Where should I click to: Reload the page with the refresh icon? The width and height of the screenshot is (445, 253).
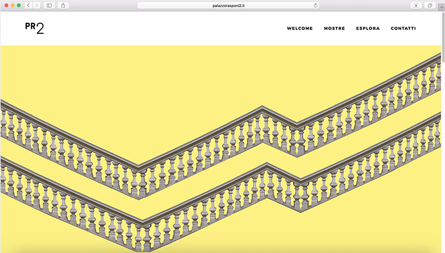(x=315, y=6)
